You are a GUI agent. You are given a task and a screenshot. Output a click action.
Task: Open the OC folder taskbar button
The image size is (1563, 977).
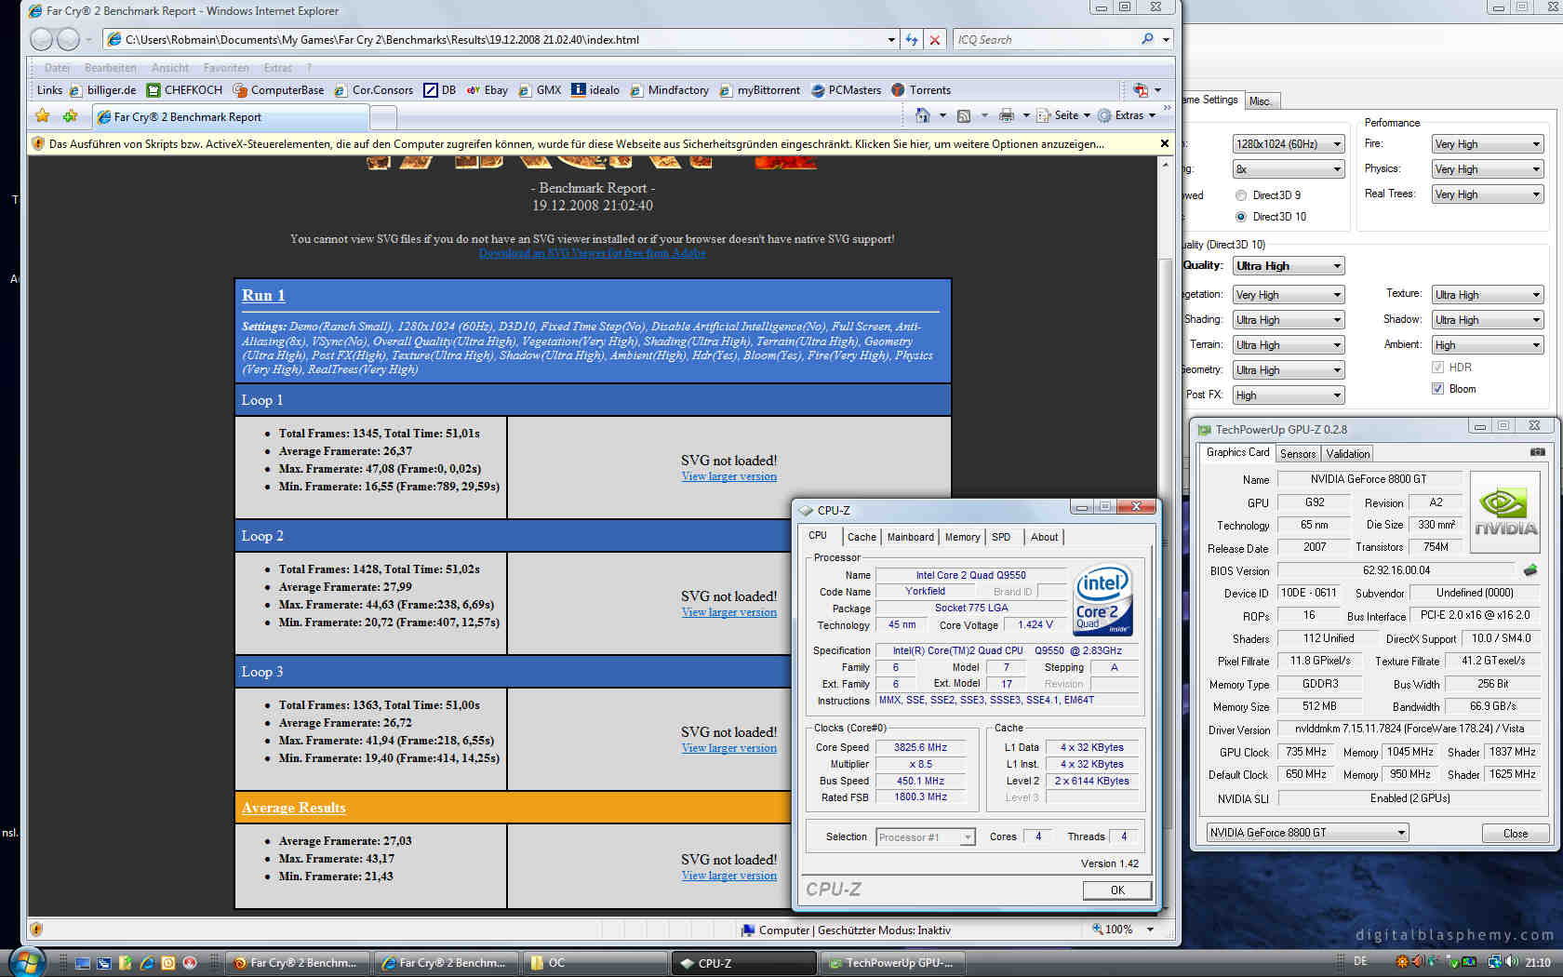coord(594,963)
